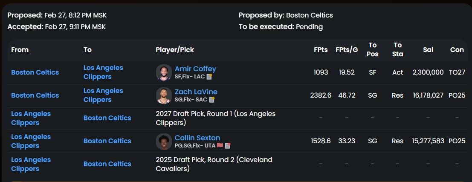Open Los Angeles Clippers From link in Sexton row
This screenshot has height=182, width=472.
tap(31, 141)
